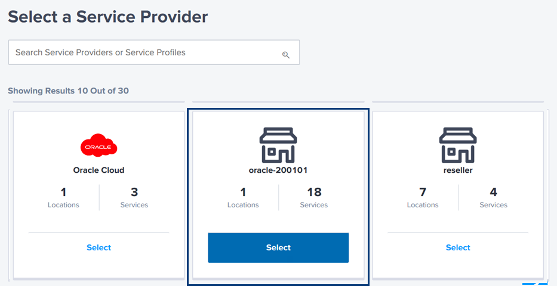Click the Select a Service Provider heading
The image size is (557, 286).
108,17
